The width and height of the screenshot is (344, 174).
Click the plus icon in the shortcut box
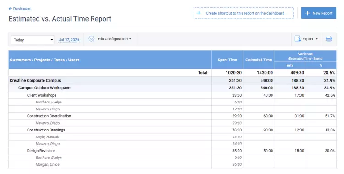tap(199, 13)
